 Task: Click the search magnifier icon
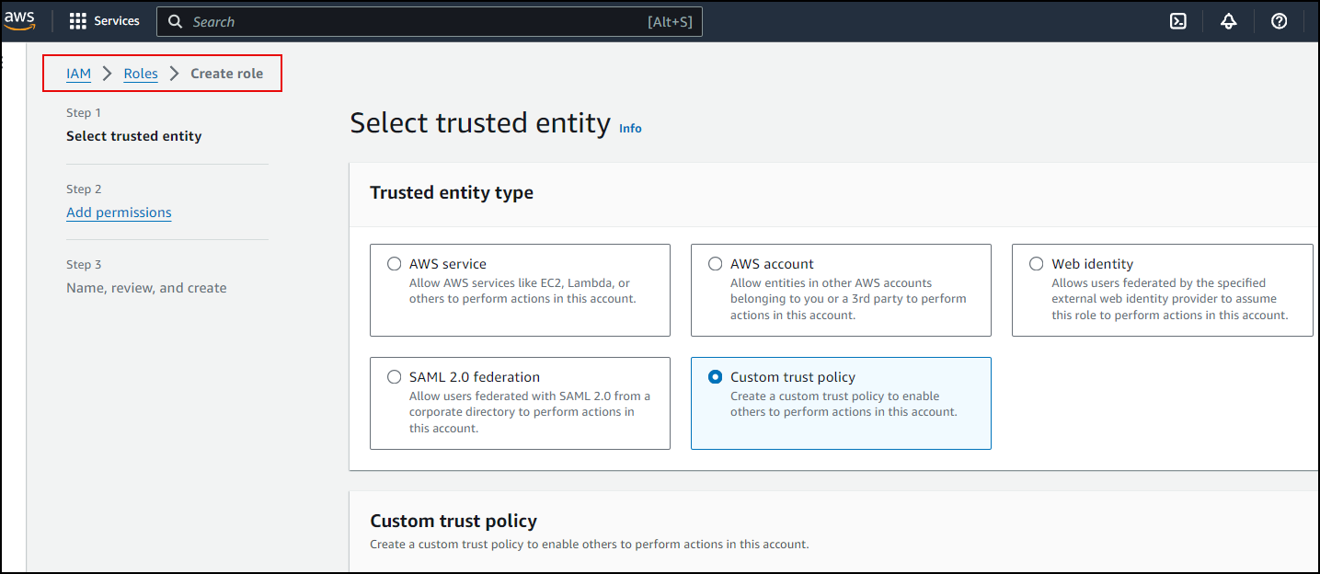tap(175, 22)
